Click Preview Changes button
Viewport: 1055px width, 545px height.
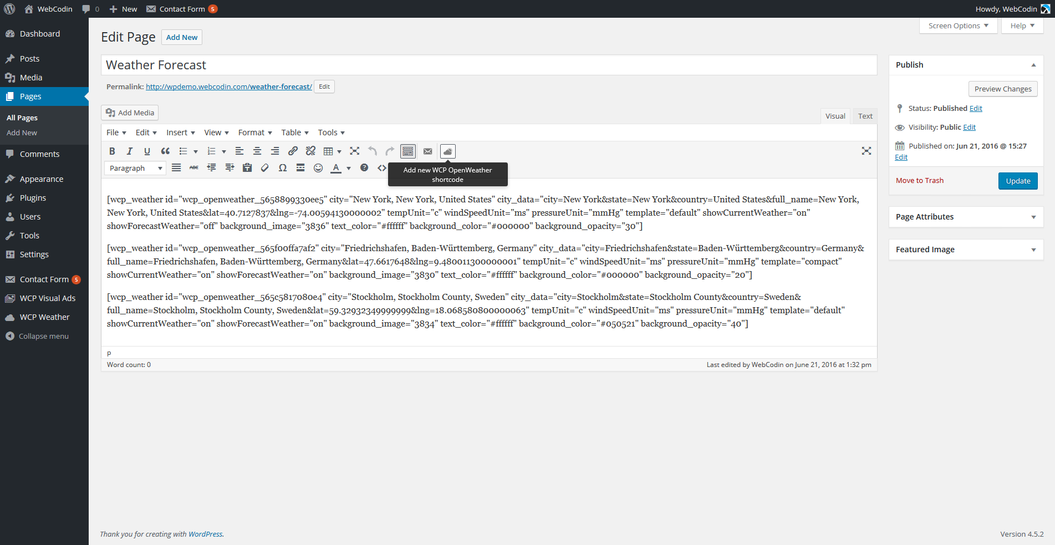coord(1003,89)
